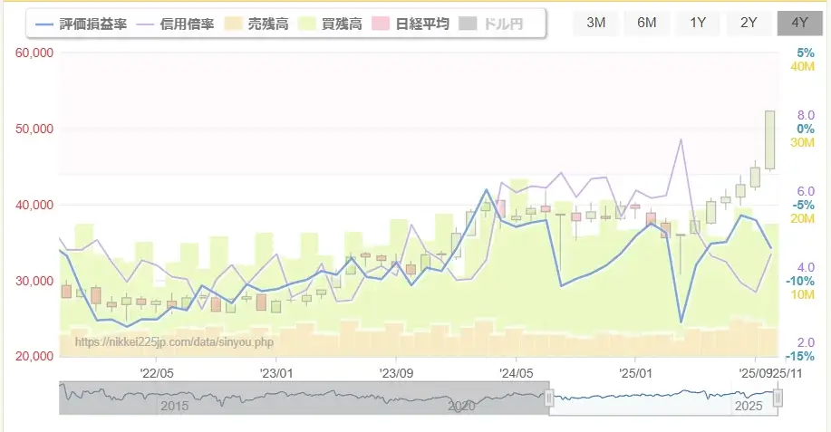Click the 信用倍率 peak after '25/01
Screen dimensions: 831x432
click(680, 140)
